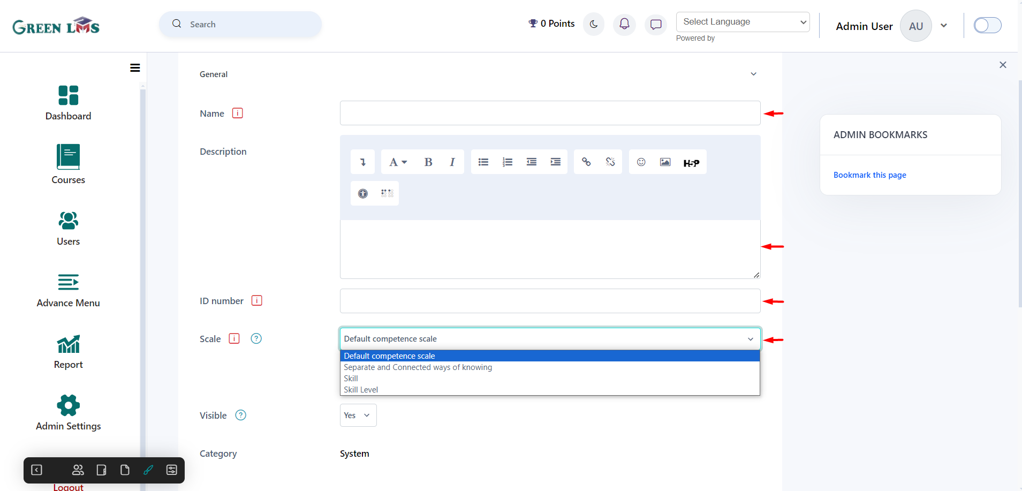
Task: Click the AU user avatar
Action: click(x=916, y=26)
